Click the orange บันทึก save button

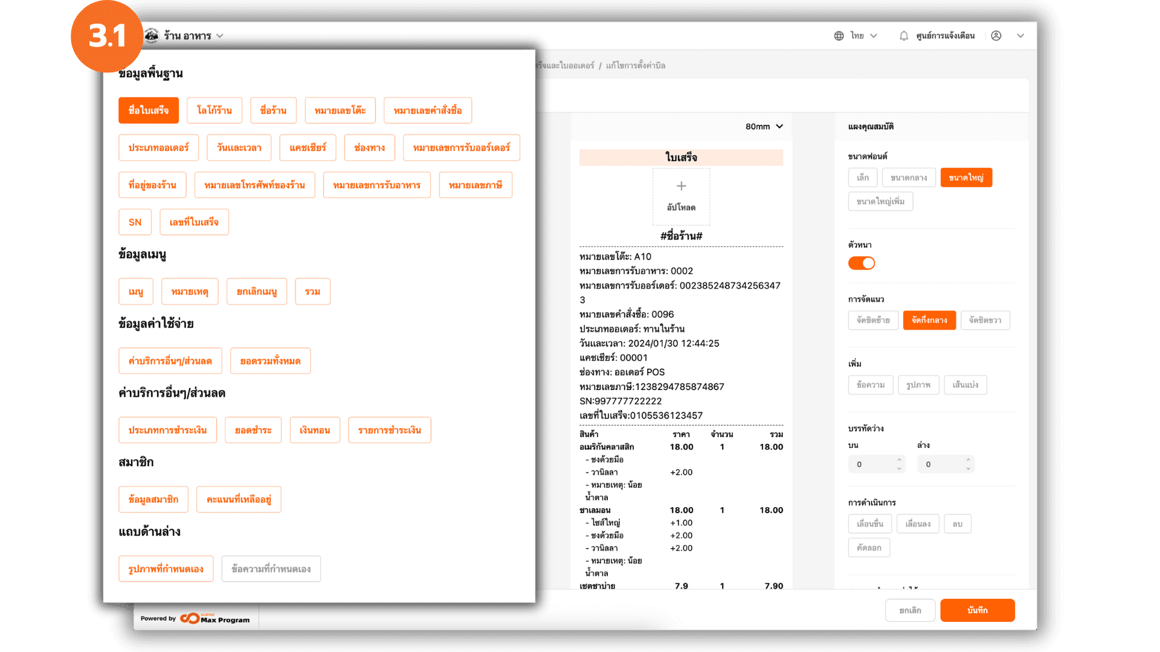coord(977,610)
